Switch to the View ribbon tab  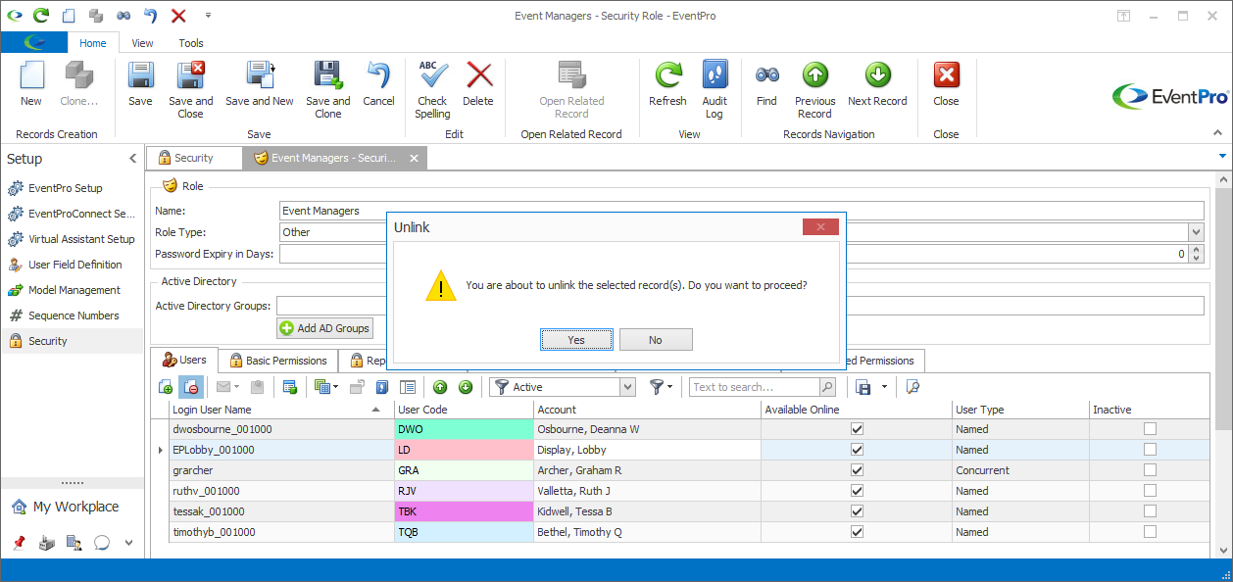[x=142, y=43]
